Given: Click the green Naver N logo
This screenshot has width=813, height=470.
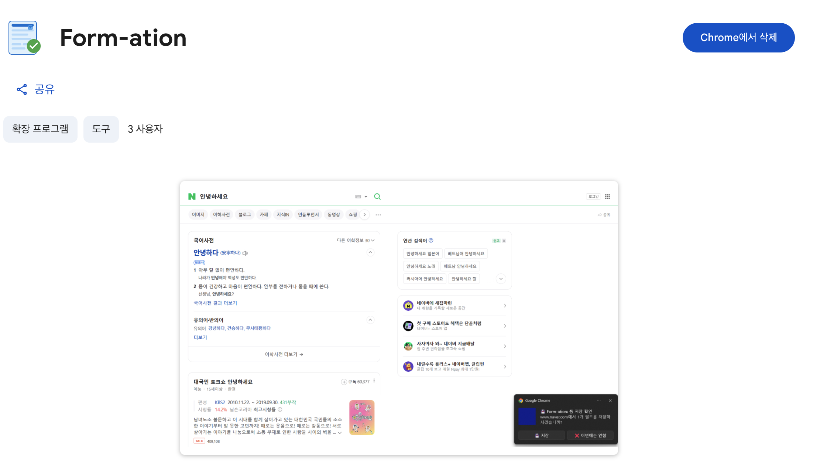Looking at the screenshot, I should click(x=192, y=197).
